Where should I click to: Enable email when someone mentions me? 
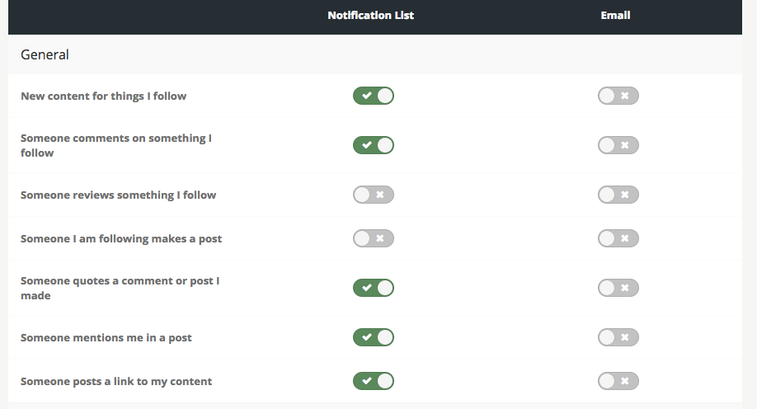618,337
